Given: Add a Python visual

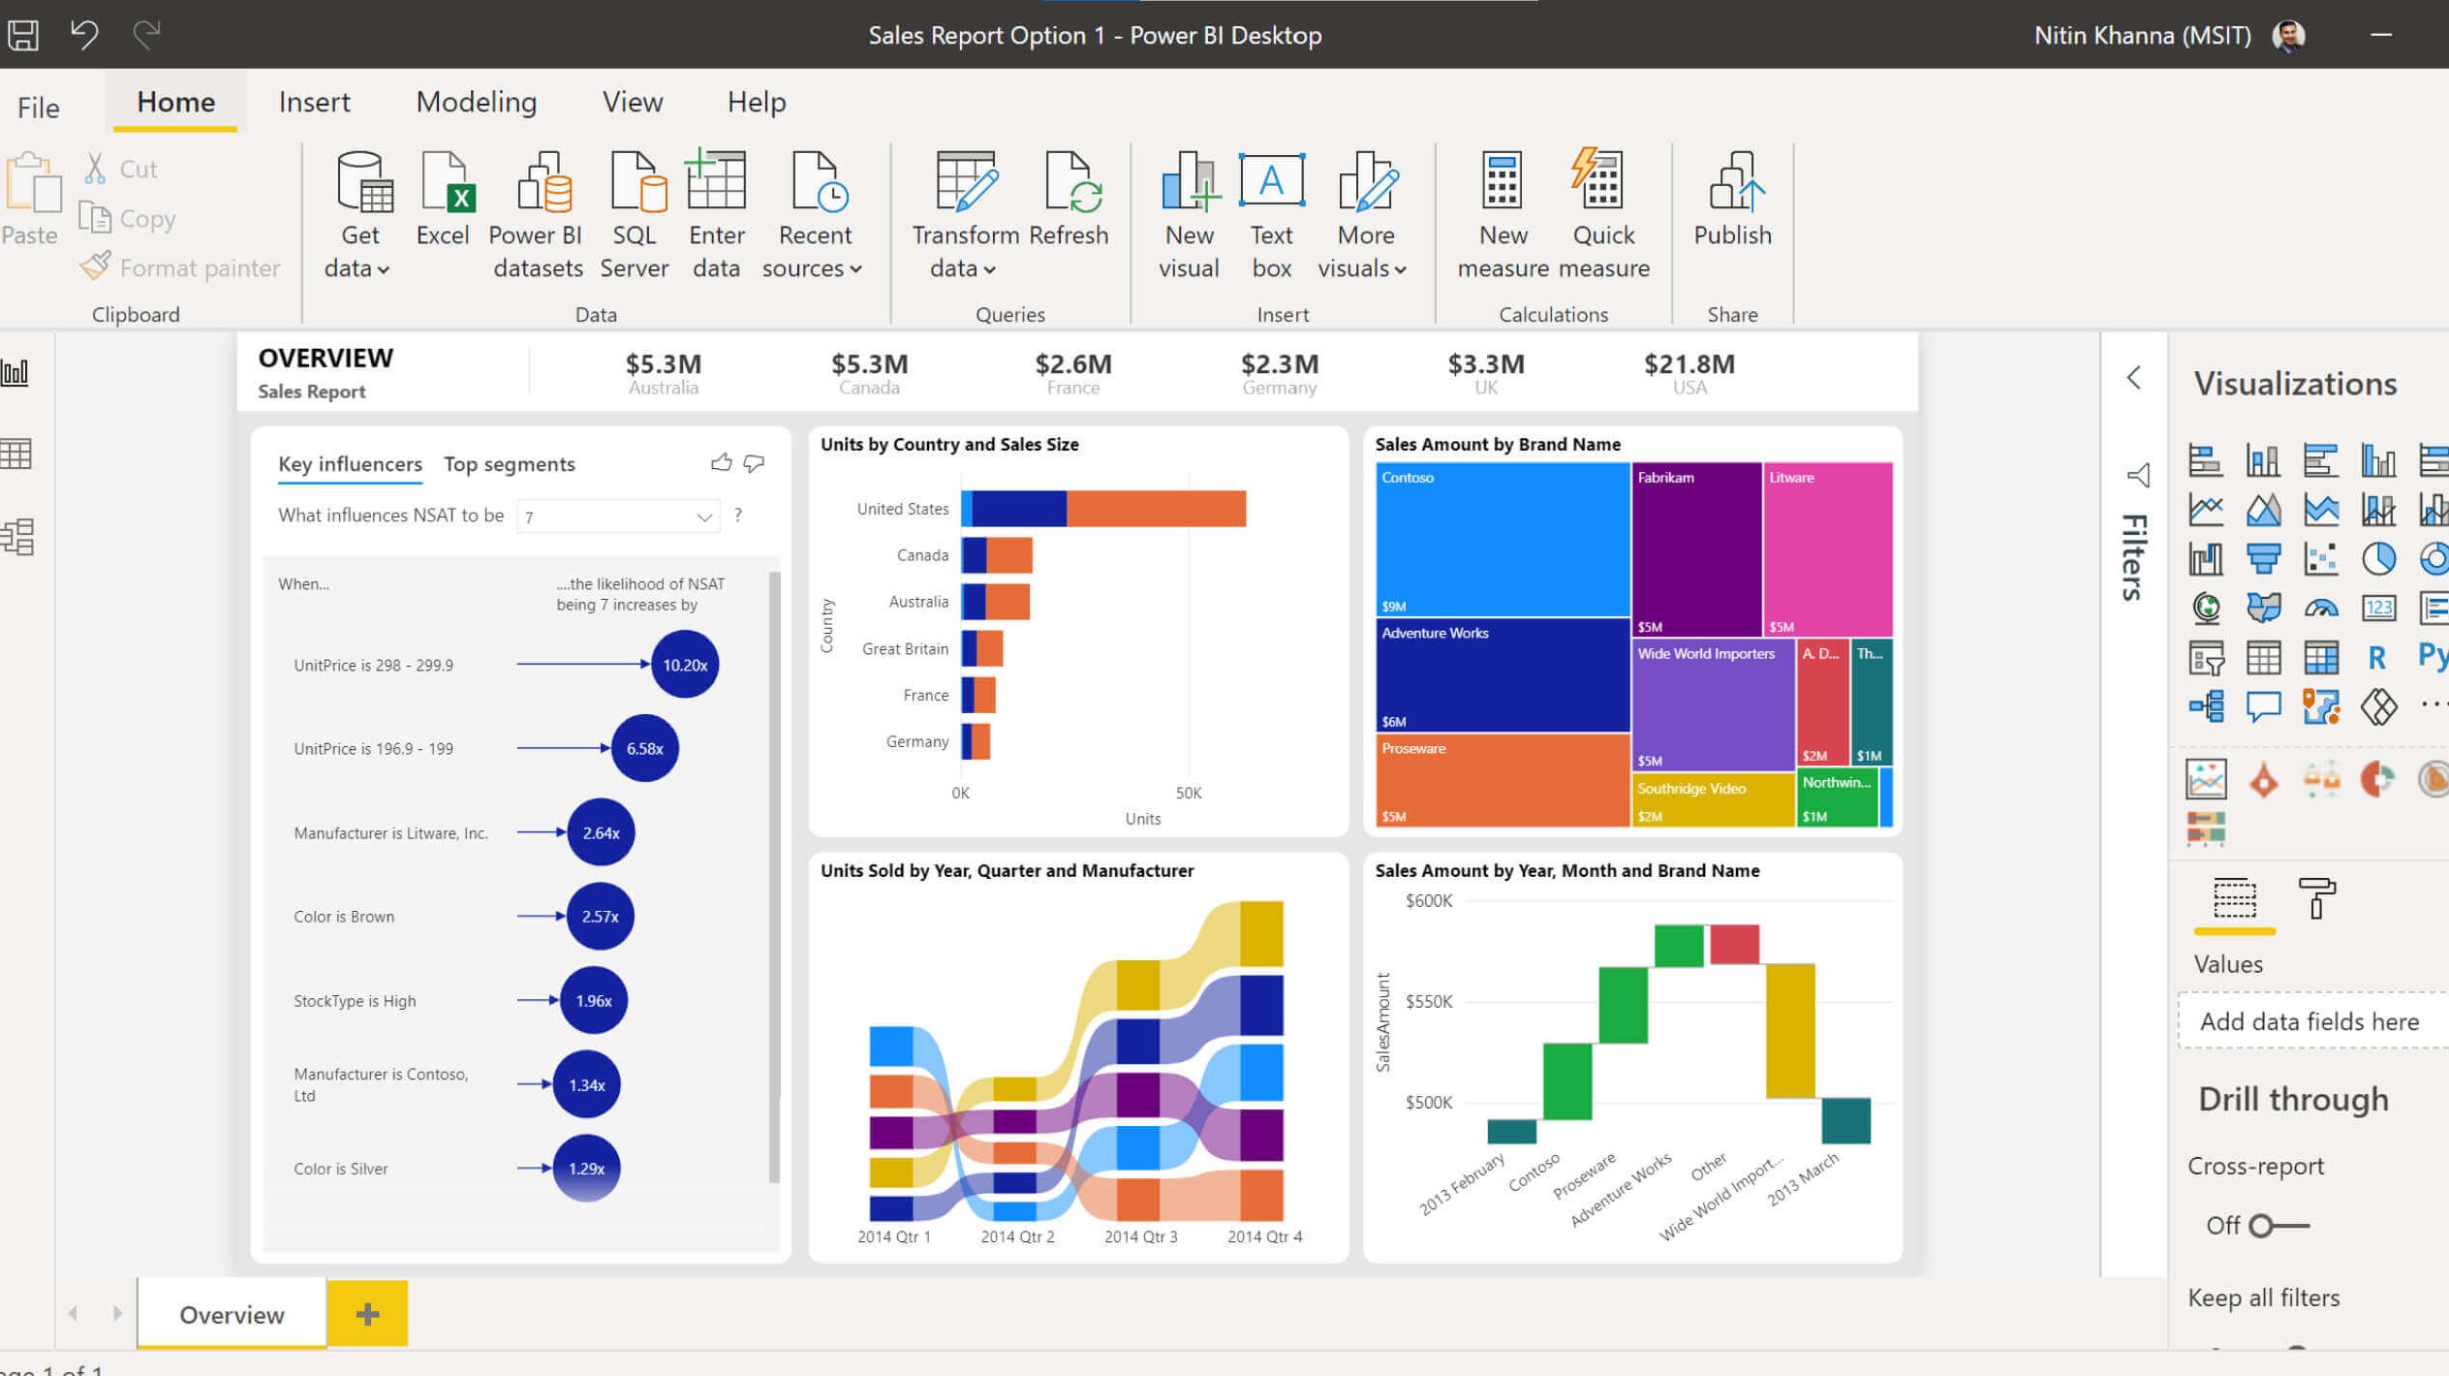Looking at the screenshot, I should [x=2431, y=656].
